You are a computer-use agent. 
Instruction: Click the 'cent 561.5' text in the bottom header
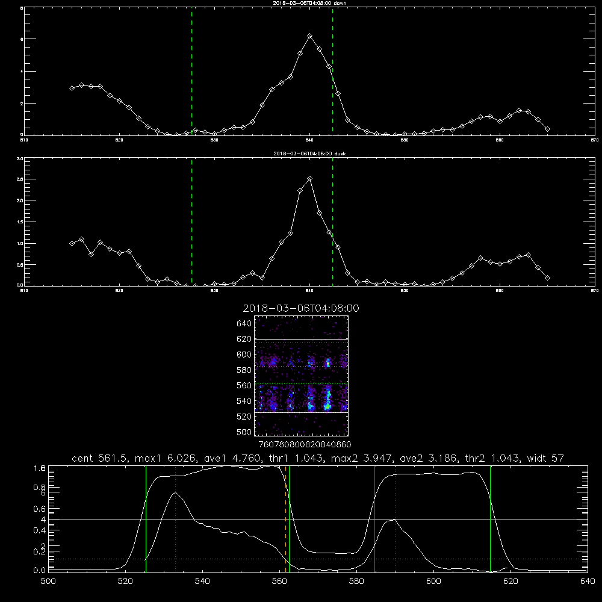click(x=99, y=458)
